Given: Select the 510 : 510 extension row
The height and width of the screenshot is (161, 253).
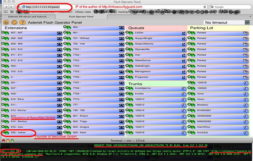Looking at the screenshot, I should tap(32, 72).
